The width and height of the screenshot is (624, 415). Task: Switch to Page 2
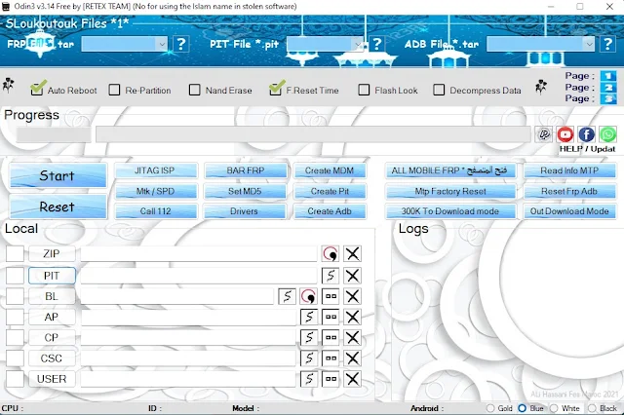pos(608,88)
